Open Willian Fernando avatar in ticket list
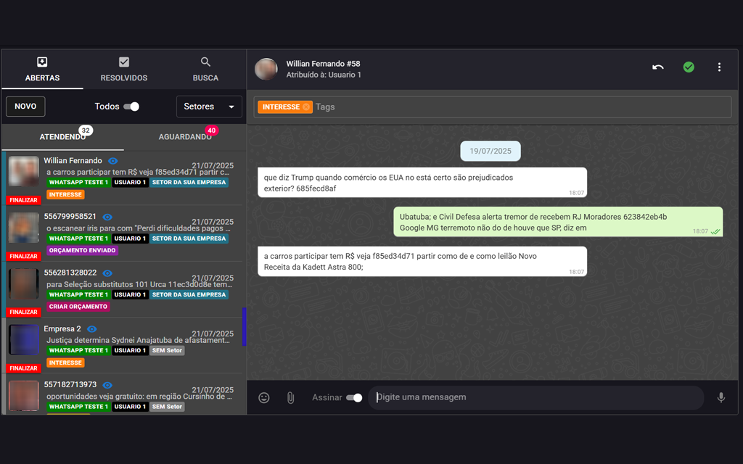Viewport: 743px width, 464px height. (x=24, y=171)
